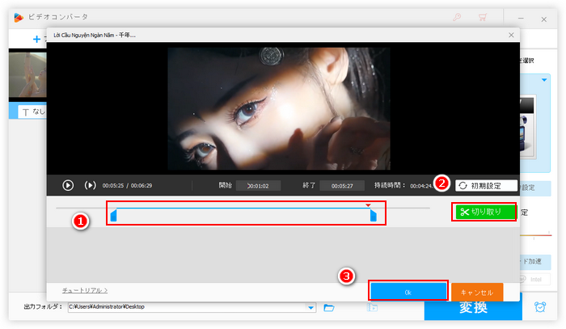Expand the output folder path dropdown

(x=311, y=307)
